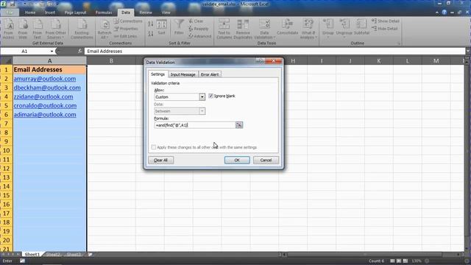Switch to the Page Layout tab

pos(75,13)
